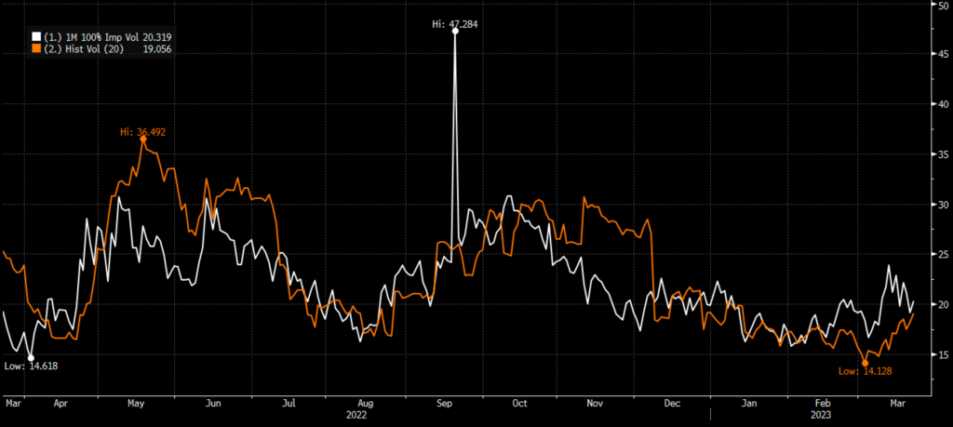This screenshot has width=953, height=427.
Task: Select the white low-point marker in March 2022
Action: [31, 358]
